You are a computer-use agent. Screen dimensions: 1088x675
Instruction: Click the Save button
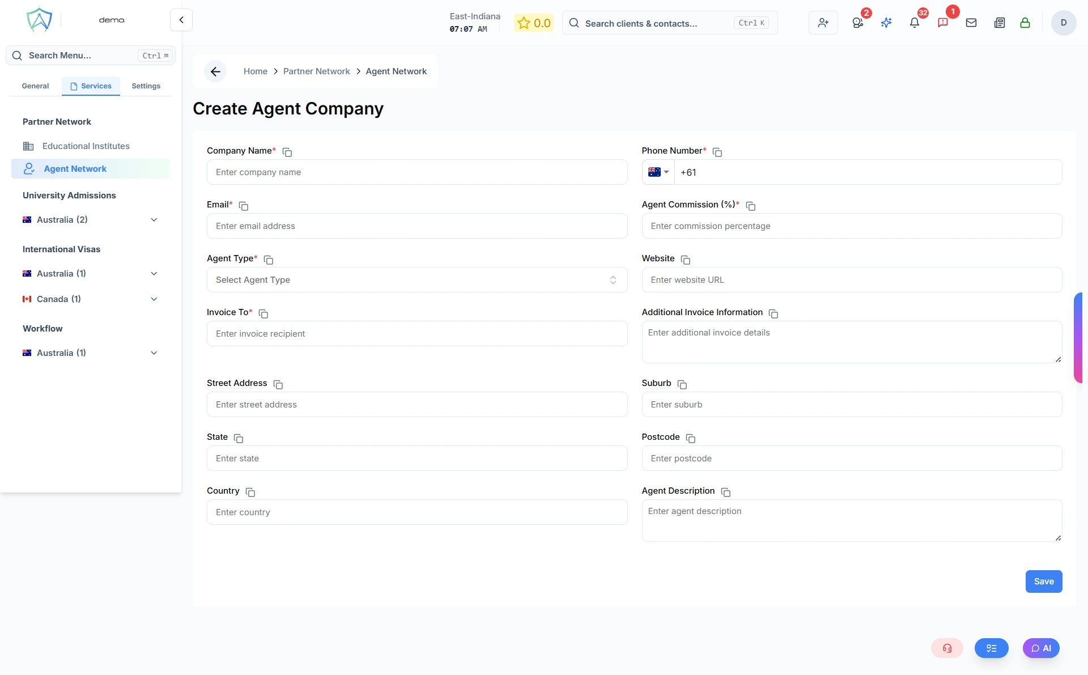click(x=1043, y=581)
